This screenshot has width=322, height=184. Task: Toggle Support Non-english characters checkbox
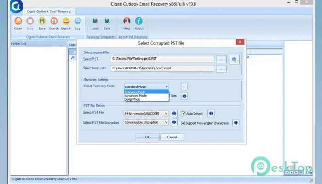tap(183, 123)
